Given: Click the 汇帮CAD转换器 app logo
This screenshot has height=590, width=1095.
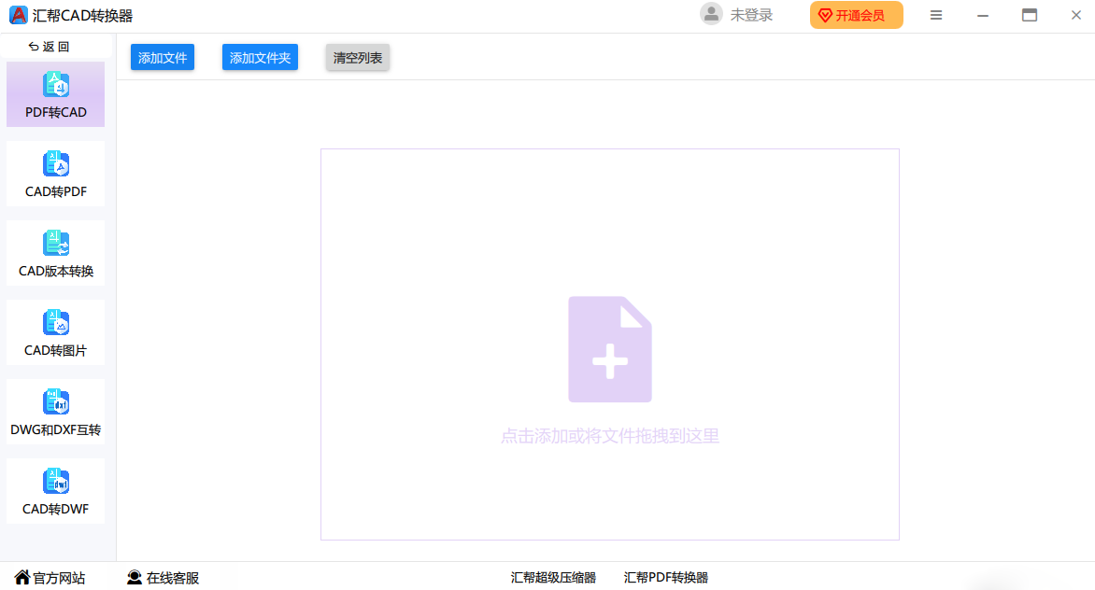Looking at the screenshot, I should [x=17, y=15].
